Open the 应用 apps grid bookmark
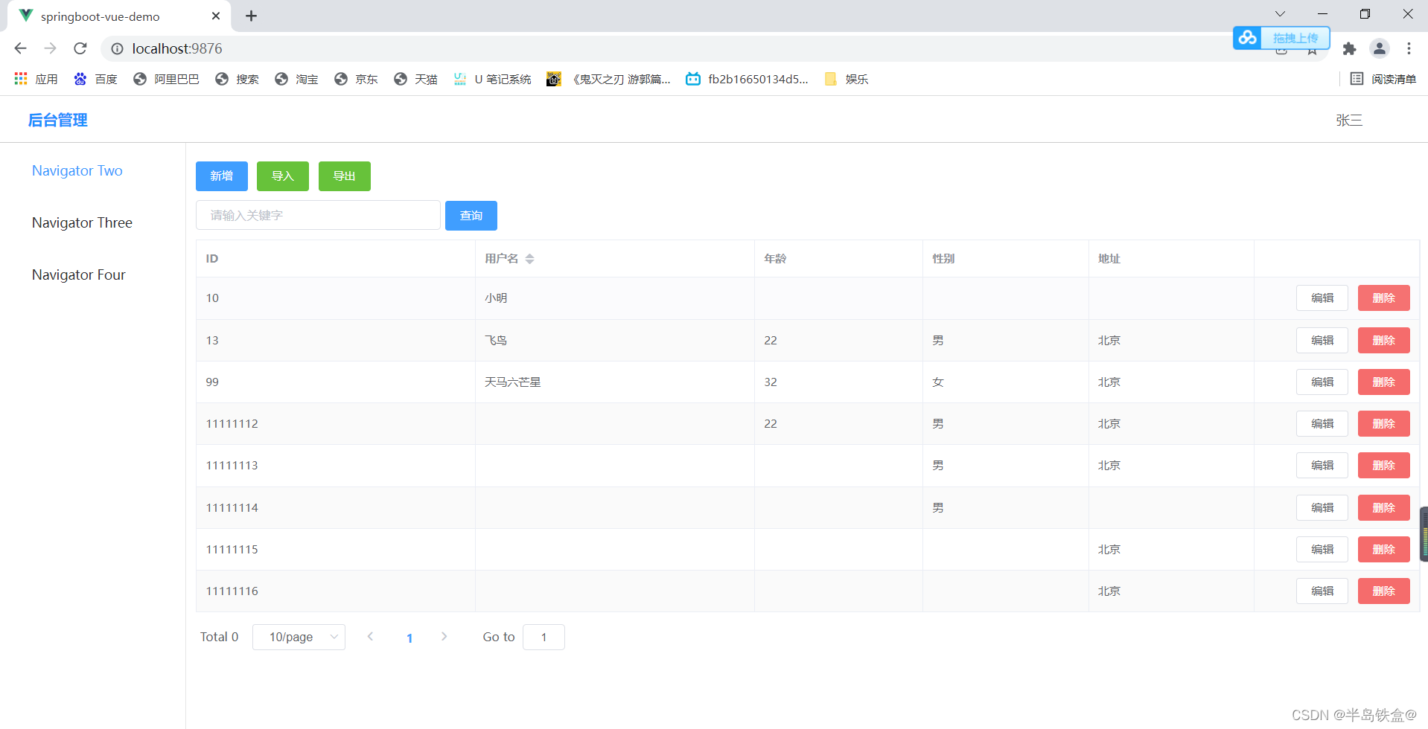Viewport: 1428px width, 729px height. coord(36,79)
